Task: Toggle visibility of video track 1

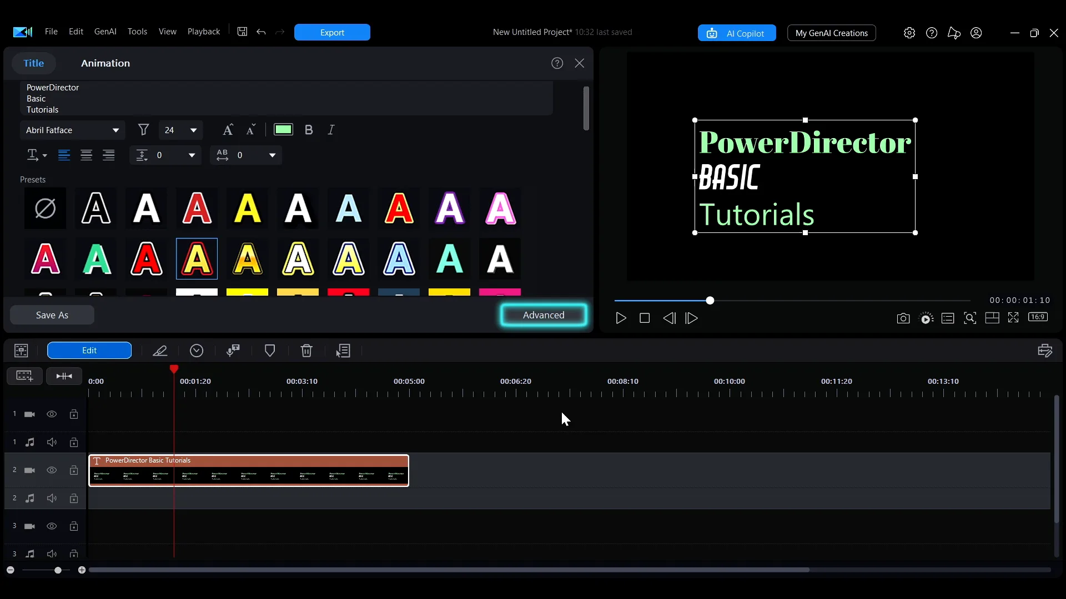Action: [x=52, y=414]
